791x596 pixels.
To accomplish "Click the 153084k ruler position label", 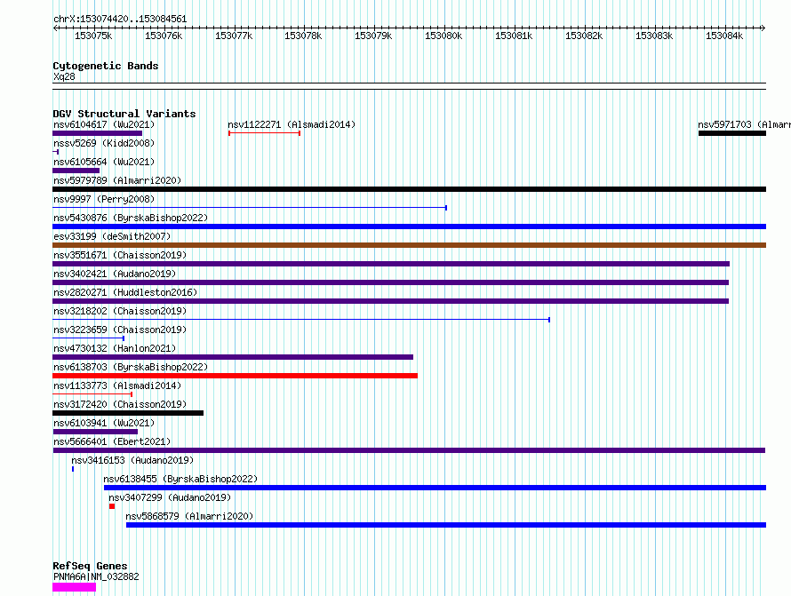I will click(x=724, y=36).
